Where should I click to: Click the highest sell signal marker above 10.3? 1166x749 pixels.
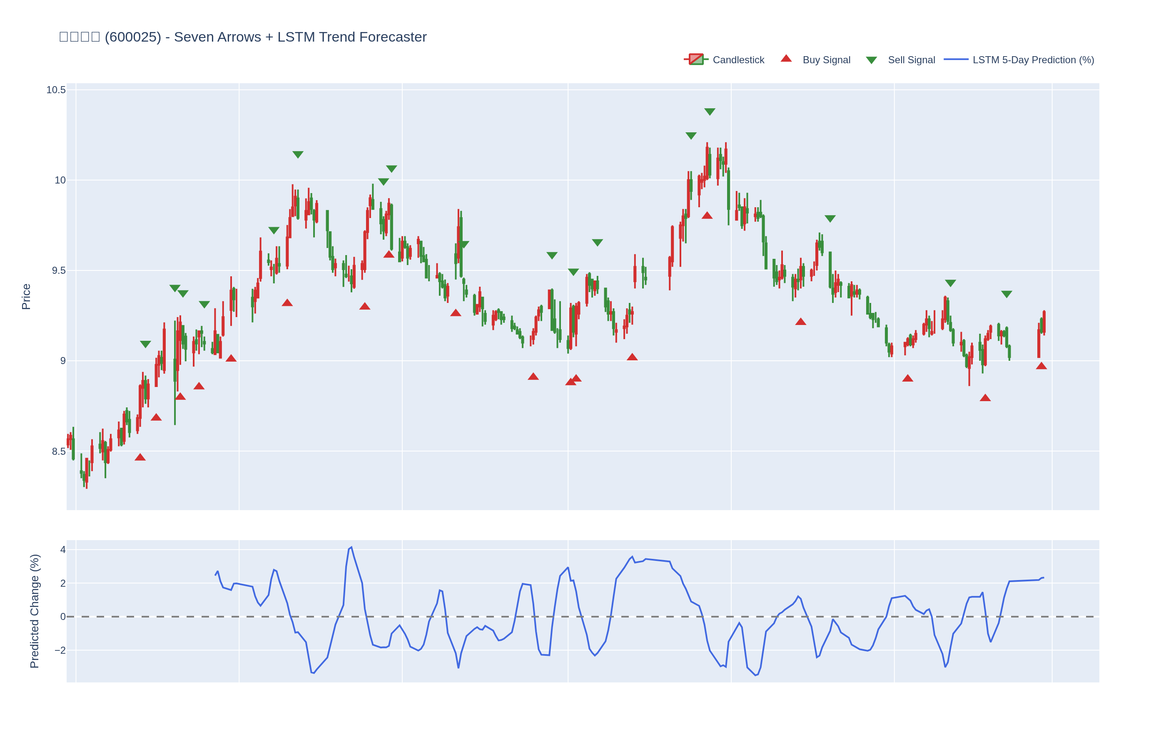click(710, 112)
